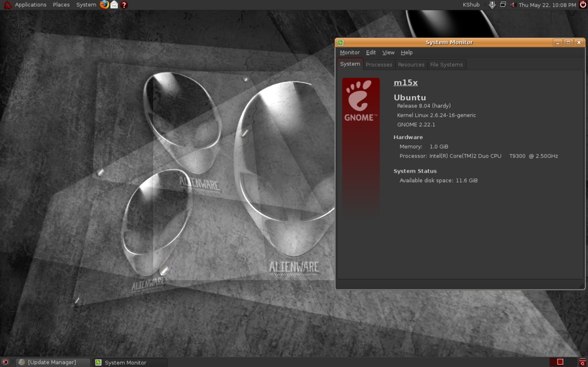This screenshot has height=367, width=588.
Task: Open the Edit menu in System Monitor
Action: point(371,52)
